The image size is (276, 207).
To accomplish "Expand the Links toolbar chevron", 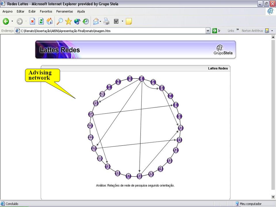I will [x=238, y=29].
